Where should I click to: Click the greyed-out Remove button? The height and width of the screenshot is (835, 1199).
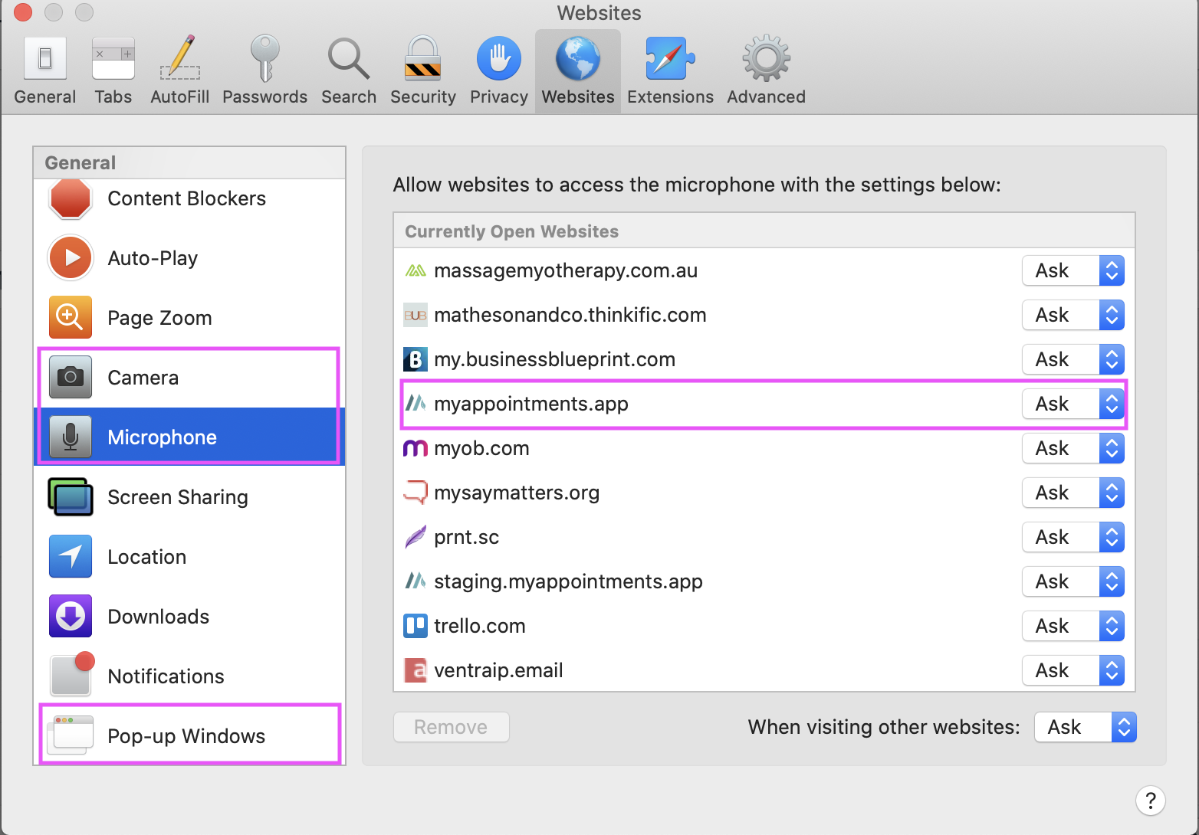tap(451, 727)
